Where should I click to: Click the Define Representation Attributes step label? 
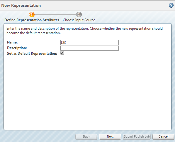click(32, 20)
